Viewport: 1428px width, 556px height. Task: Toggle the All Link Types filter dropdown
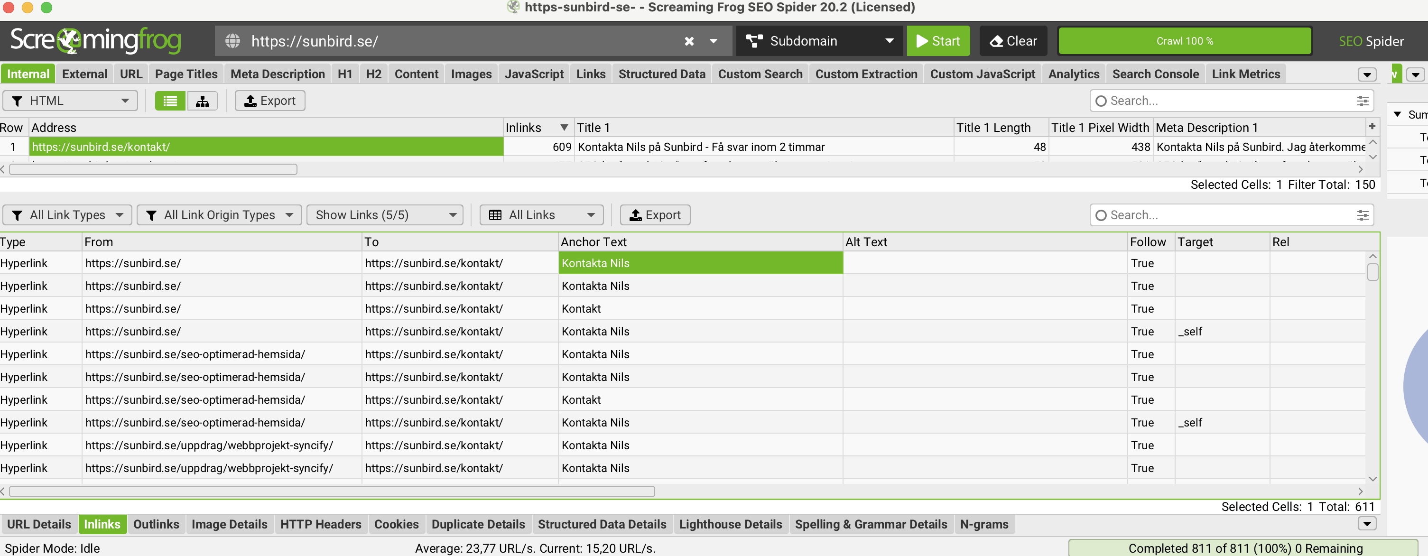click(x=68, y=215)
